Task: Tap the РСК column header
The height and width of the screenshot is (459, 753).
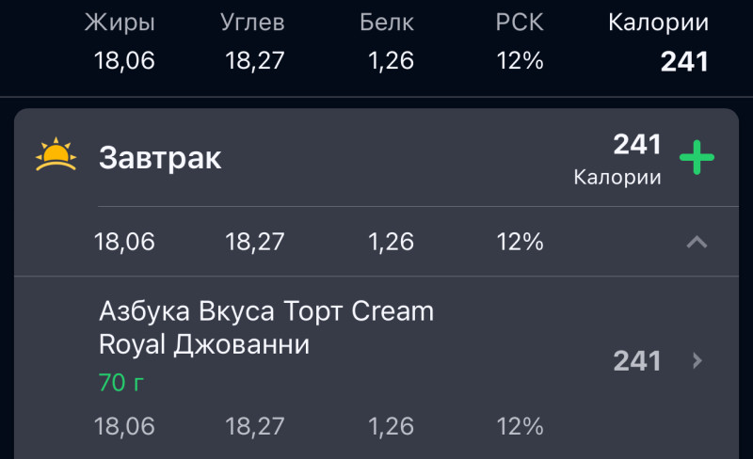Action: 520,24
